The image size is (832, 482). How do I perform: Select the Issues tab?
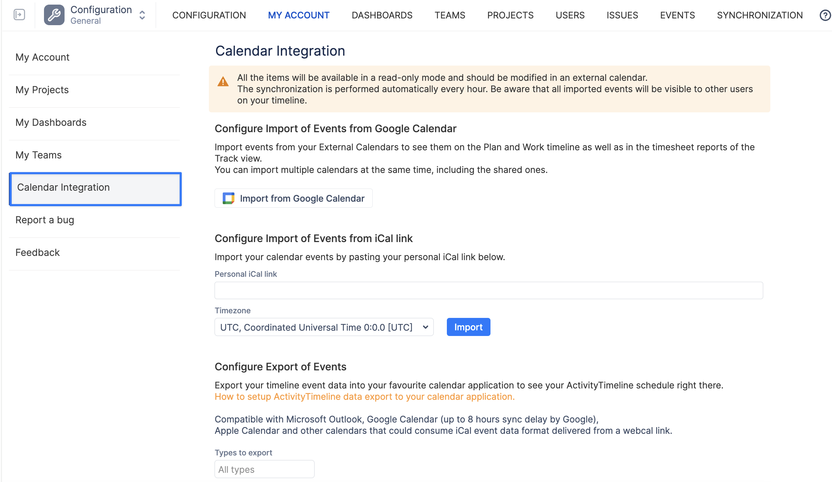pyautogui.click(x=622, y=15)
